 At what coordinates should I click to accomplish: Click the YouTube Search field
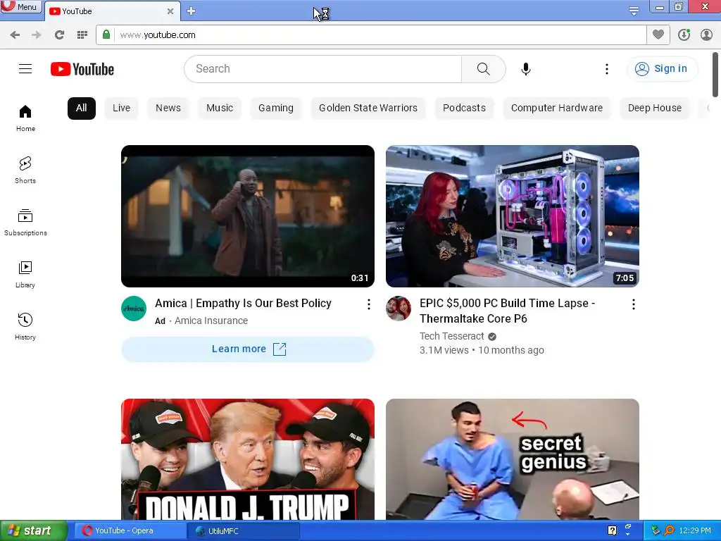tap(322, 69)
